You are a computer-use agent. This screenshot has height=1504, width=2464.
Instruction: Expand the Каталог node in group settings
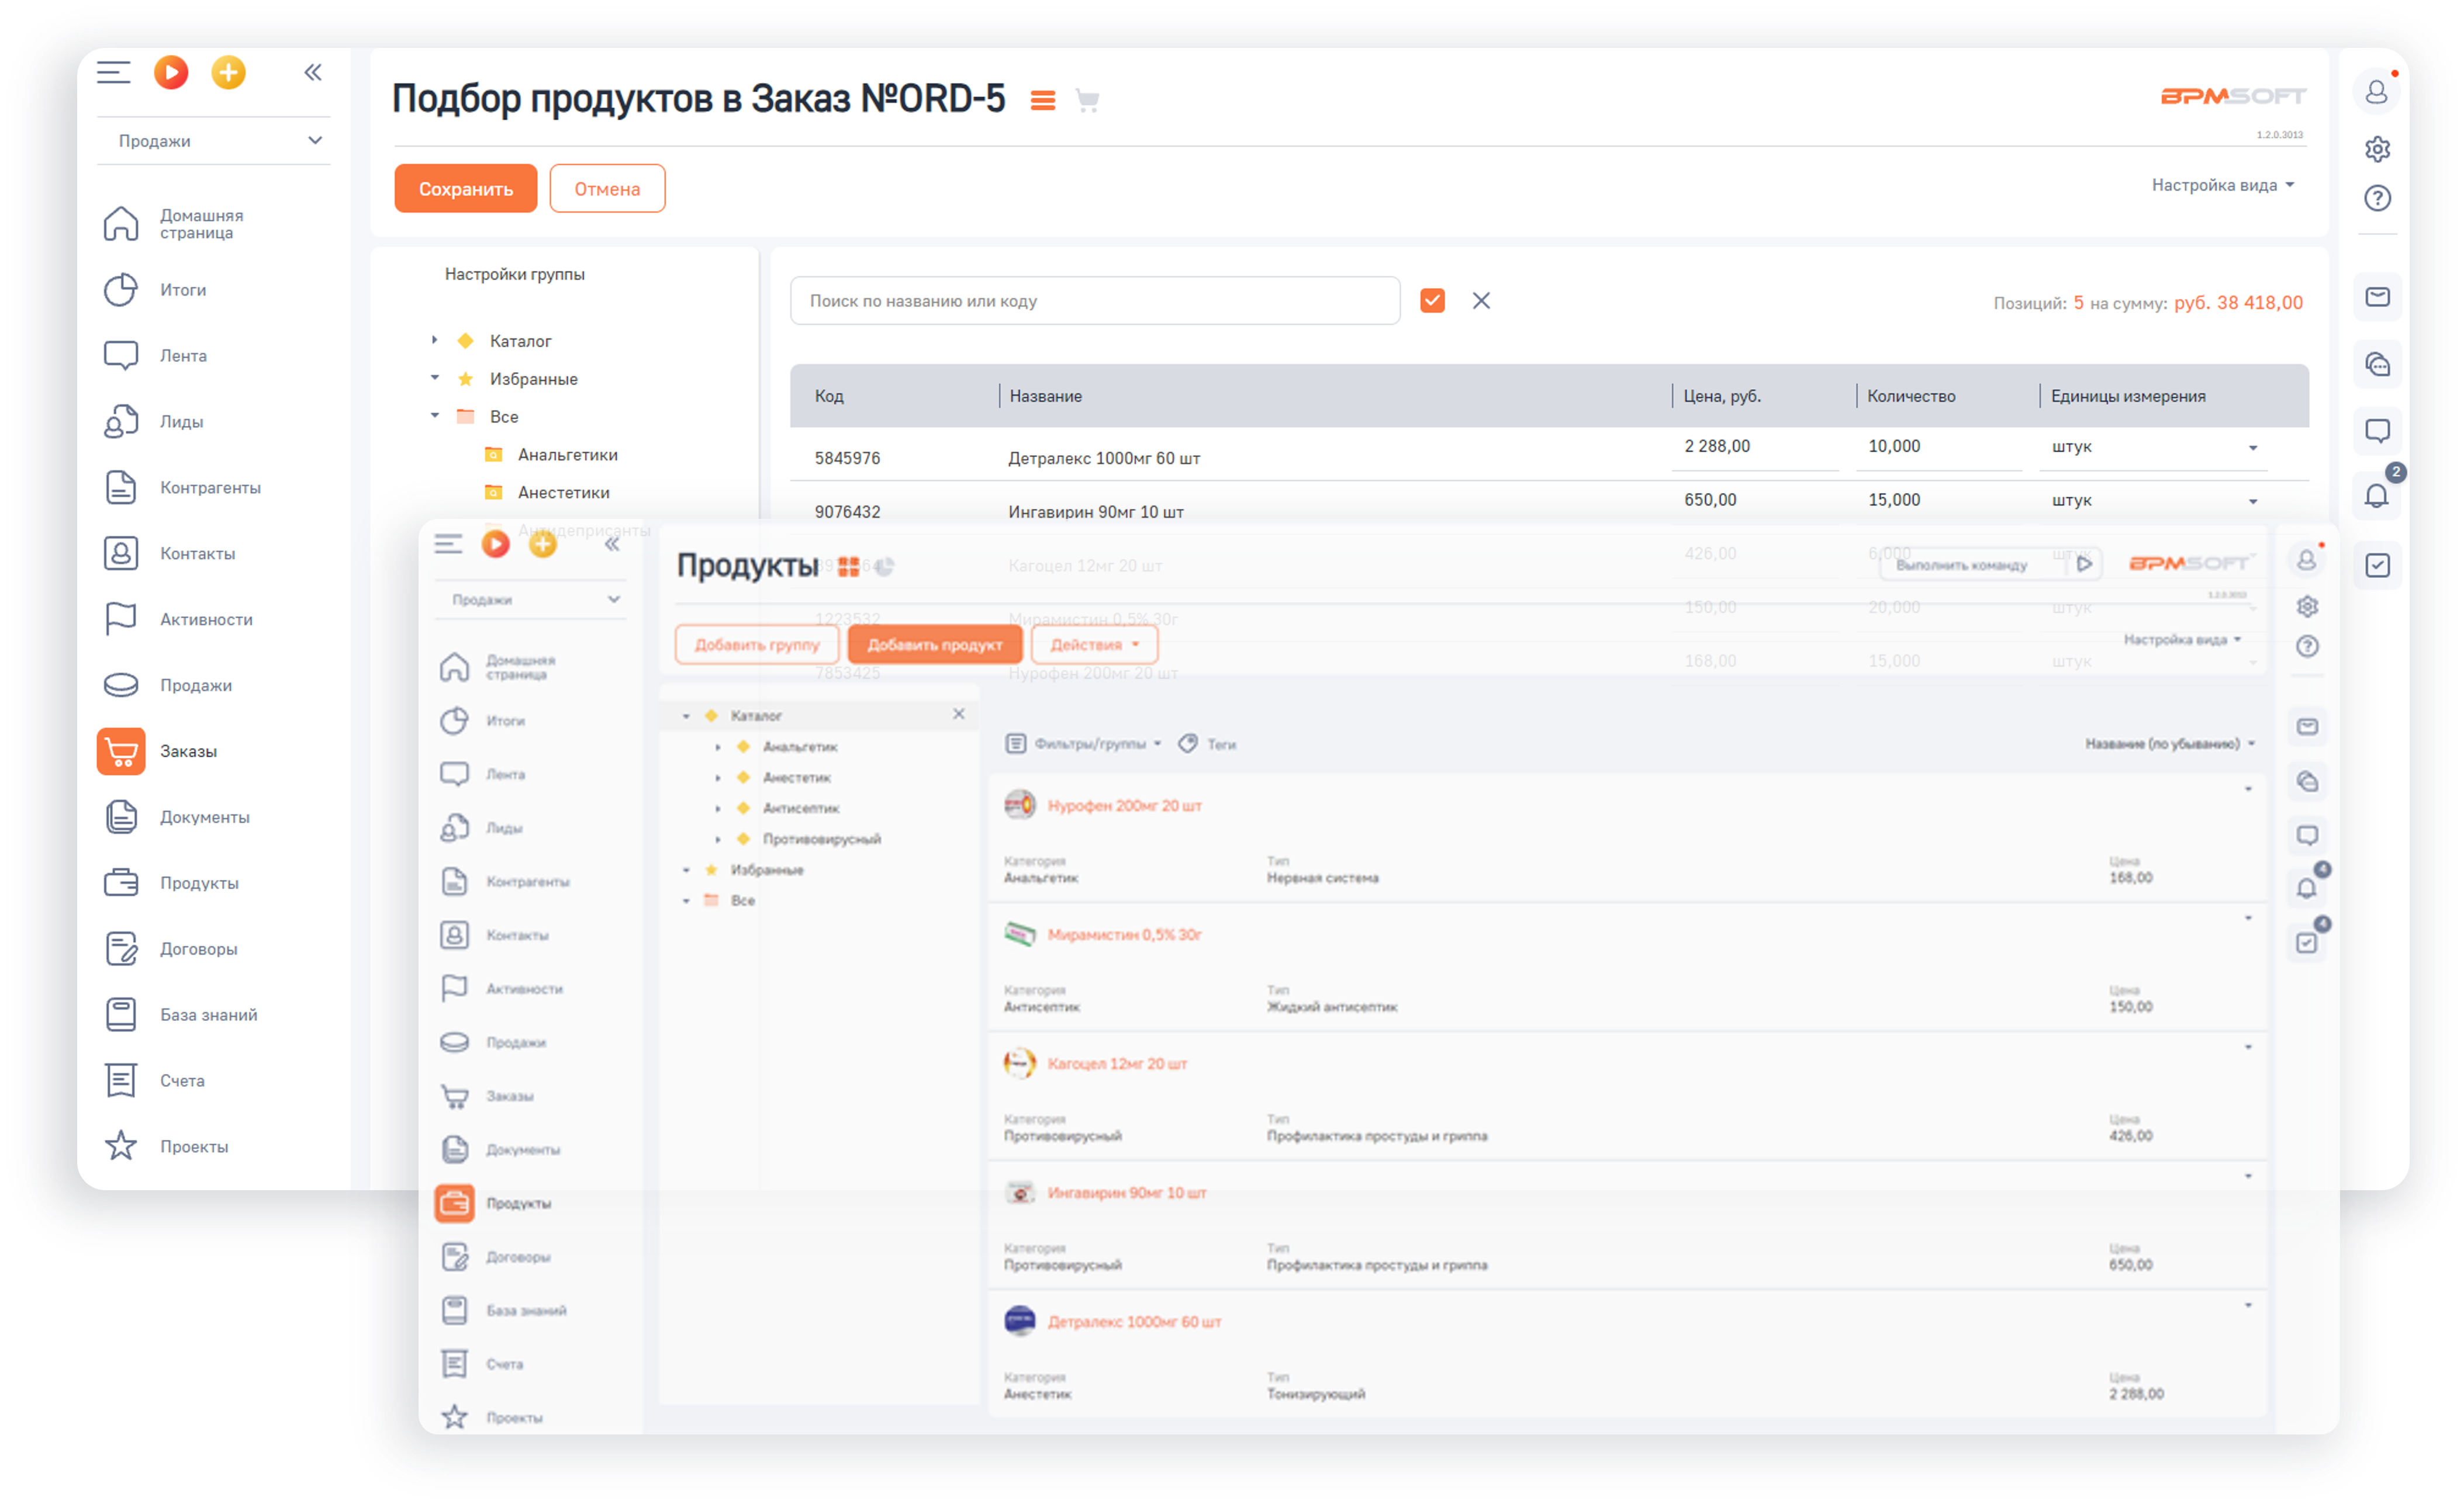tap(434, 341)
